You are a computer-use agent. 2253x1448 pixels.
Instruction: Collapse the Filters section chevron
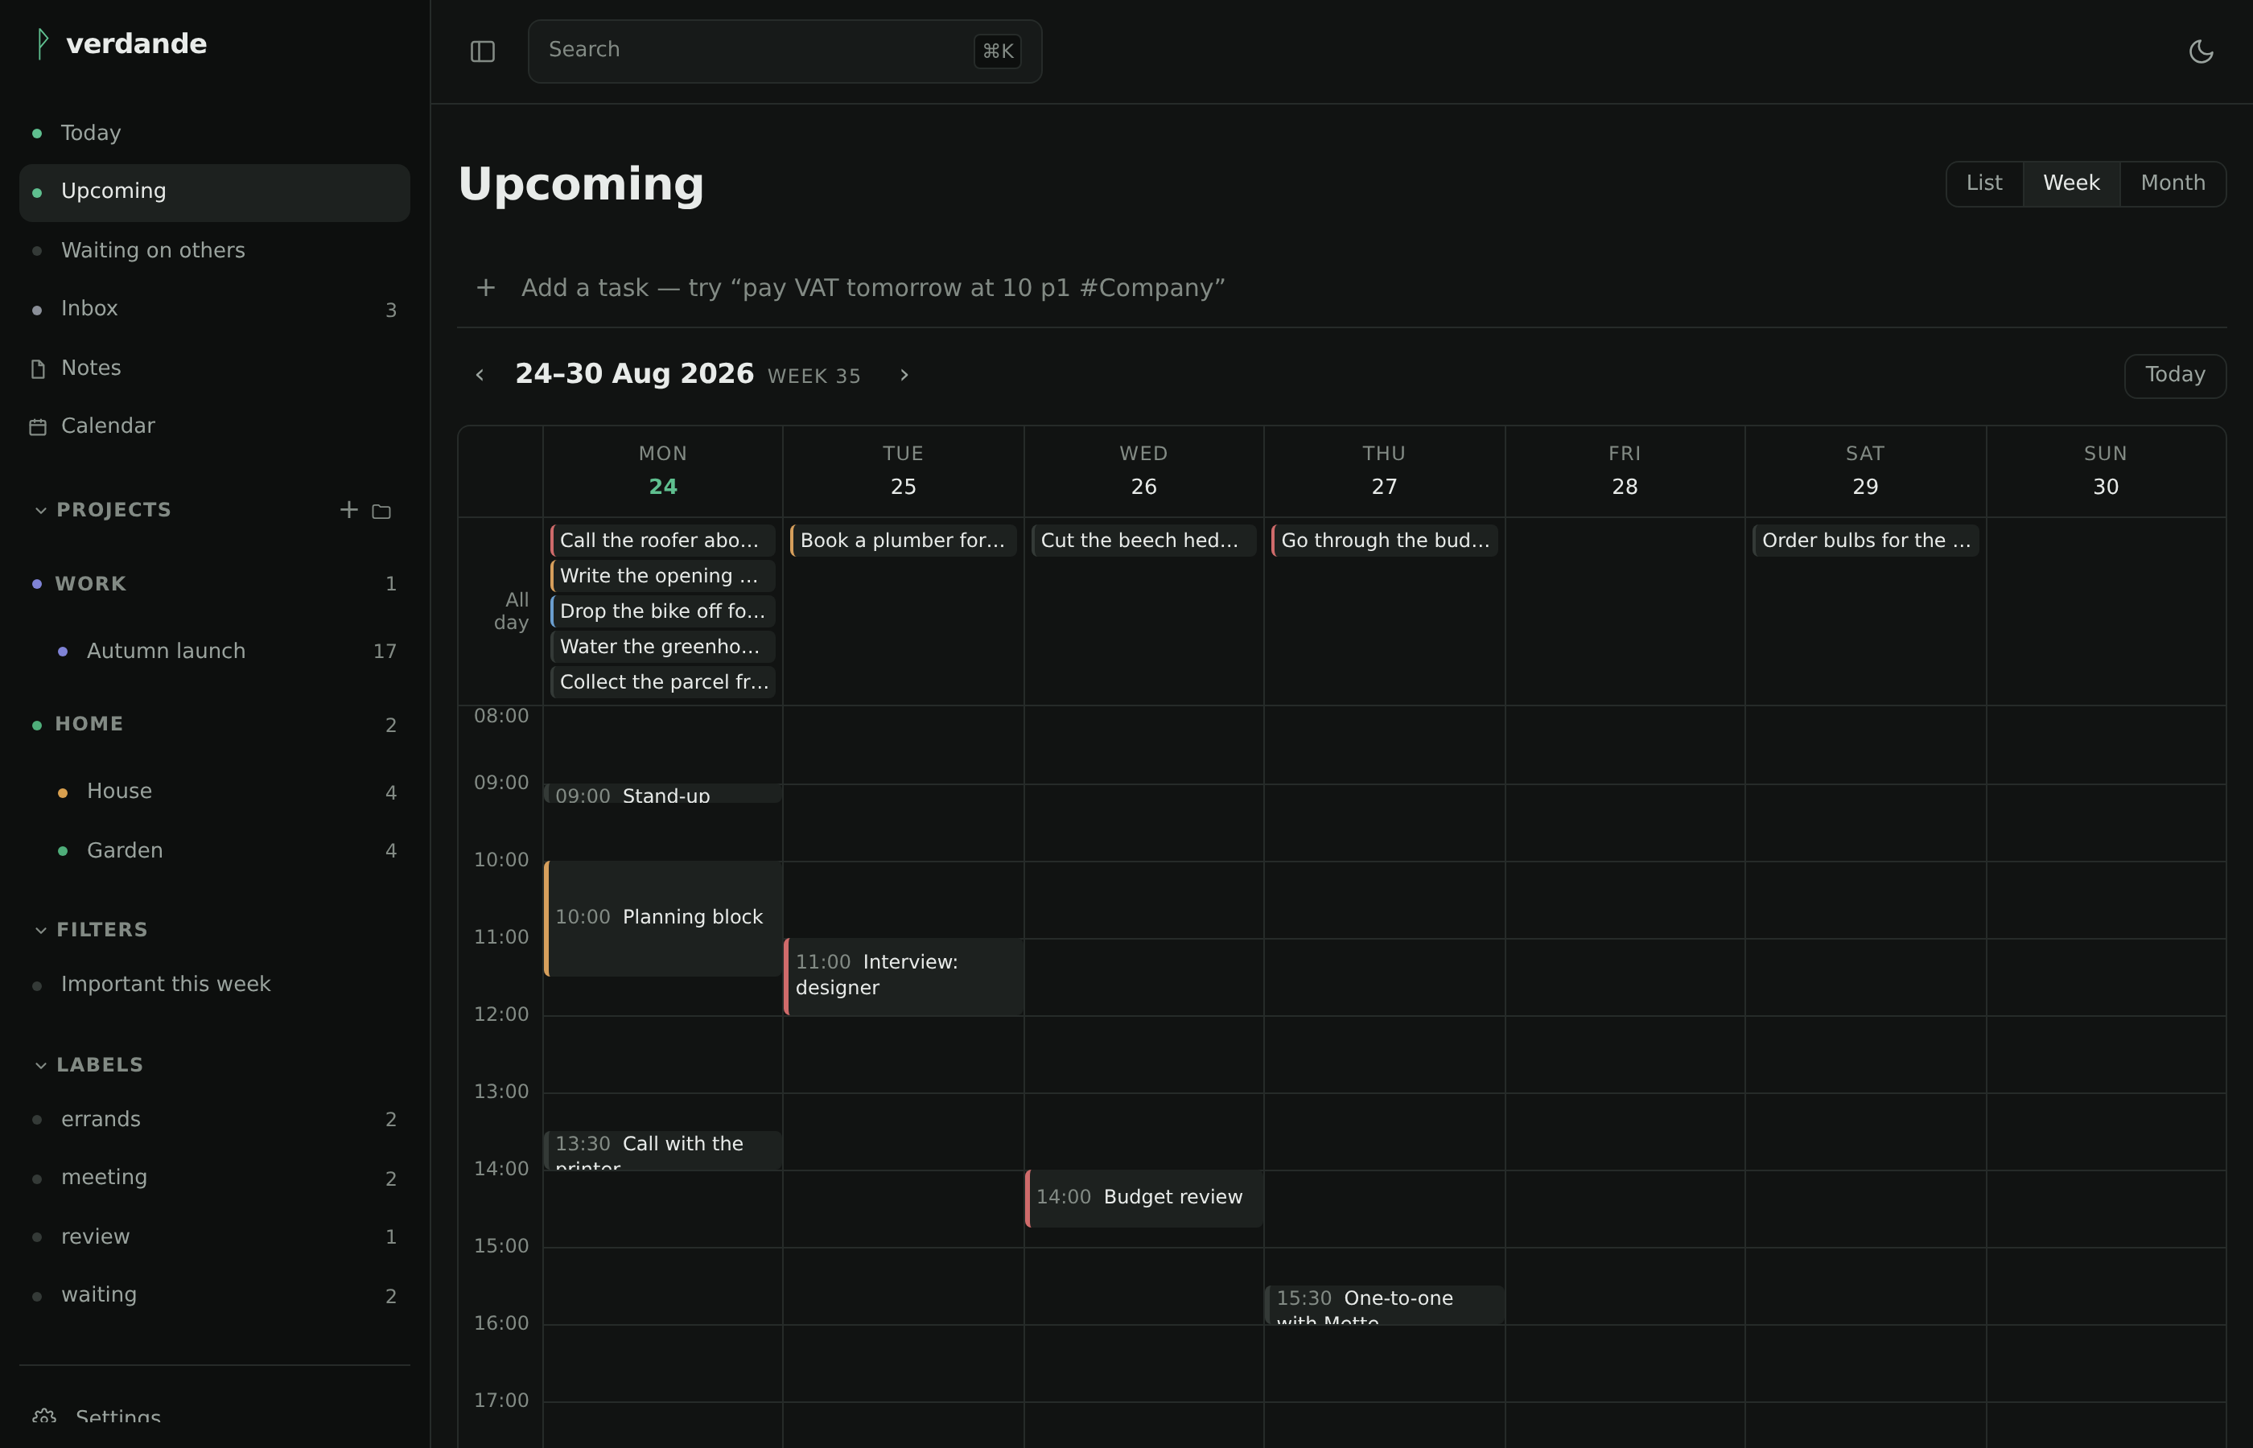40,930
